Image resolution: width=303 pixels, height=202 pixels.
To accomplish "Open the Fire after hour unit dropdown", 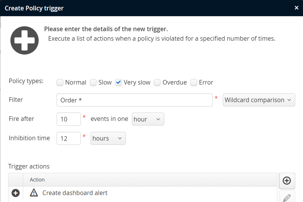I will point(148,119).
